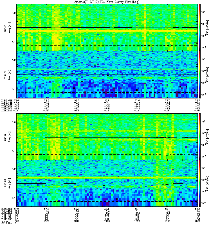This screenshot has width=211, height=225.
Task: Click the X_RE_GSE value 56.4 for THC
Action: (x=137, y=209)
